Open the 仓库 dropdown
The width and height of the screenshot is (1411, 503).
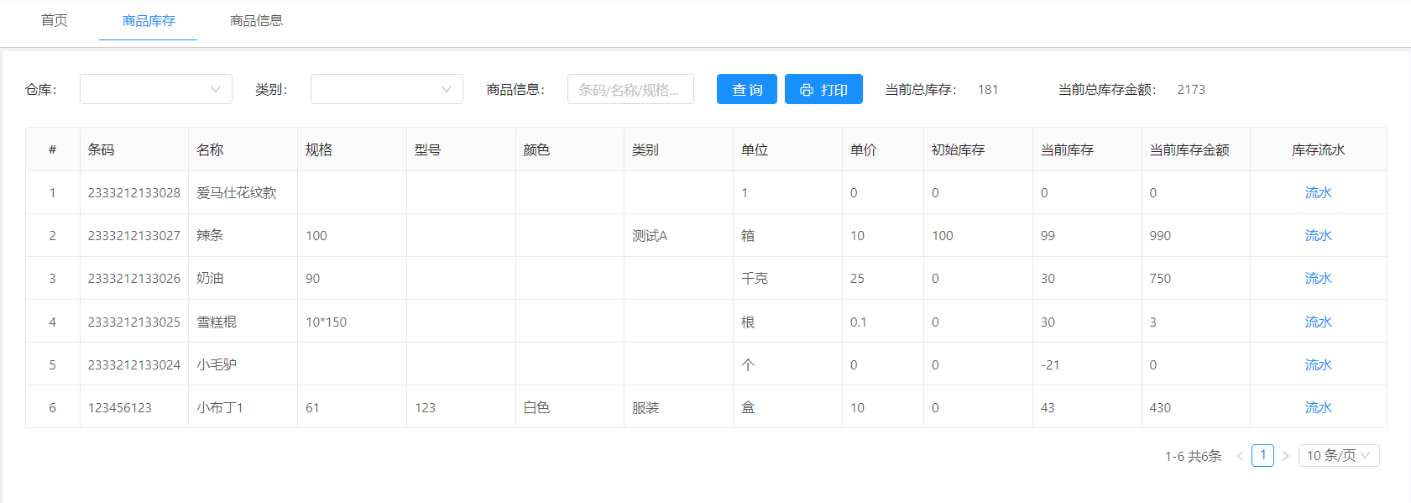156,89
